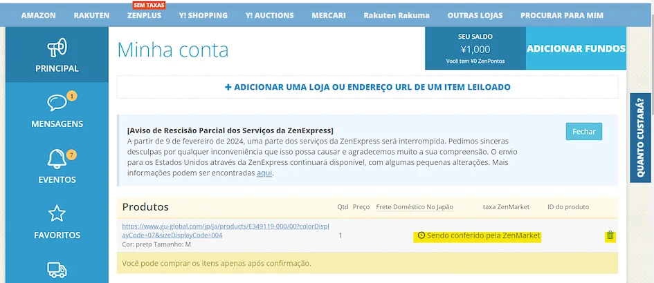Open the OUTRAS LOJAS menu

point(475,15)
